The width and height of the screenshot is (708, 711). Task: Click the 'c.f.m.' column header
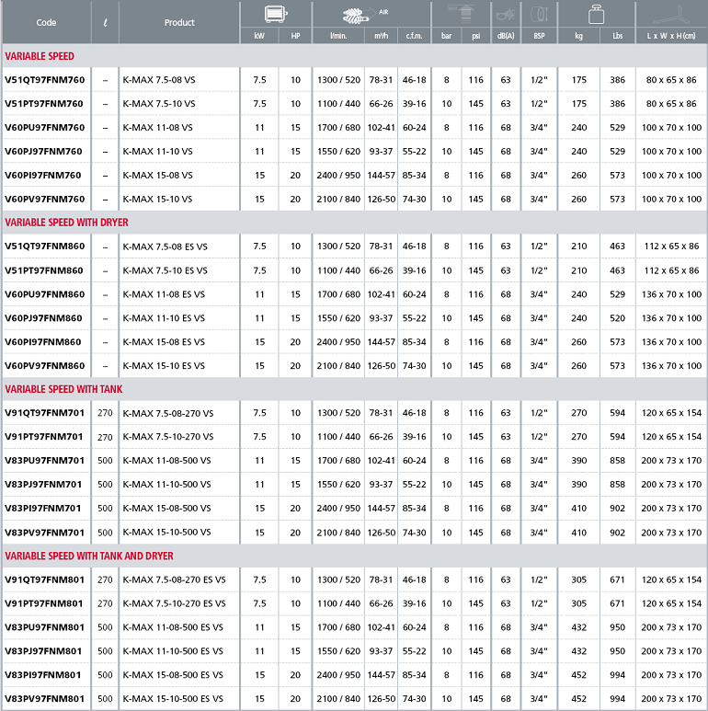(x=415, y=36)
